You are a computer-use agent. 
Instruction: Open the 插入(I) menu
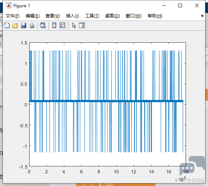[73, 16]
